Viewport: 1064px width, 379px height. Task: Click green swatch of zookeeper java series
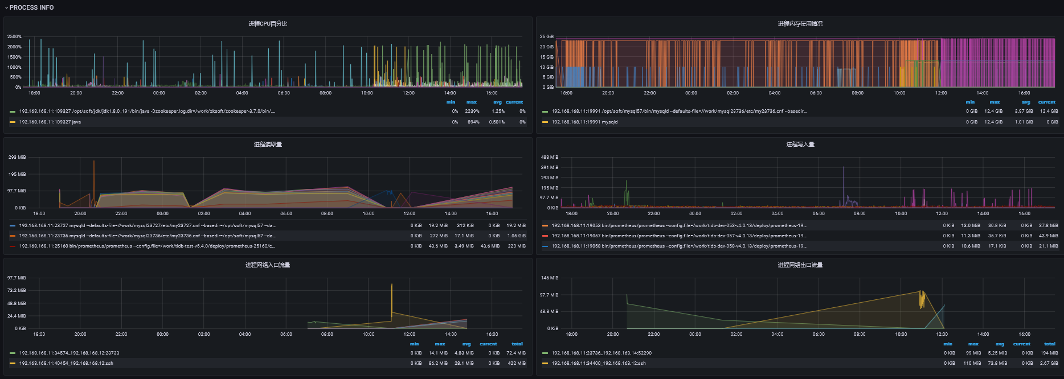[x=13, y=112]
